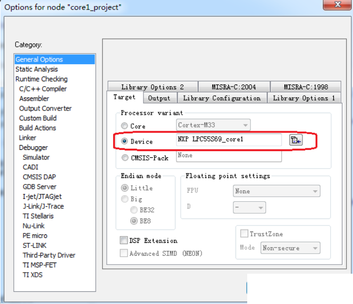Viewport: 353px width, 304px height.
Task: Select Linker in the category list
Action: [x=28, y=138]
